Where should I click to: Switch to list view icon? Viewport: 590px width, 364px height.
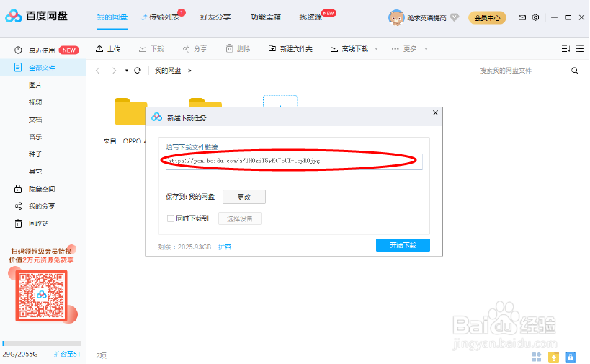coord(580,48)
